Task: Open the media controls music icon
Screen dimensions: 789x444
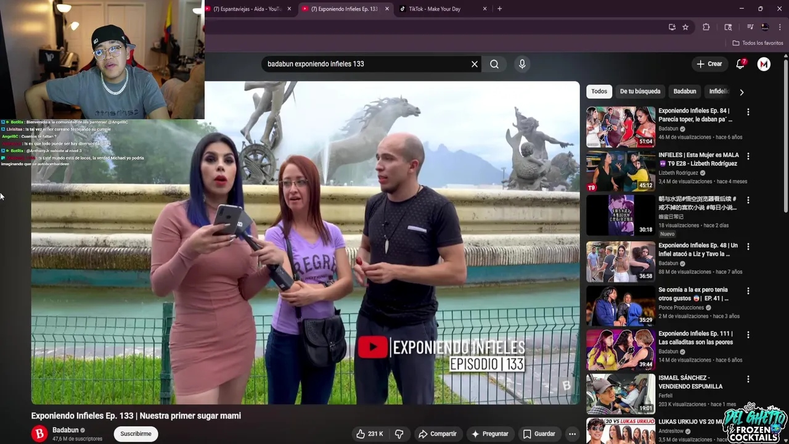Action: point(750,27)
